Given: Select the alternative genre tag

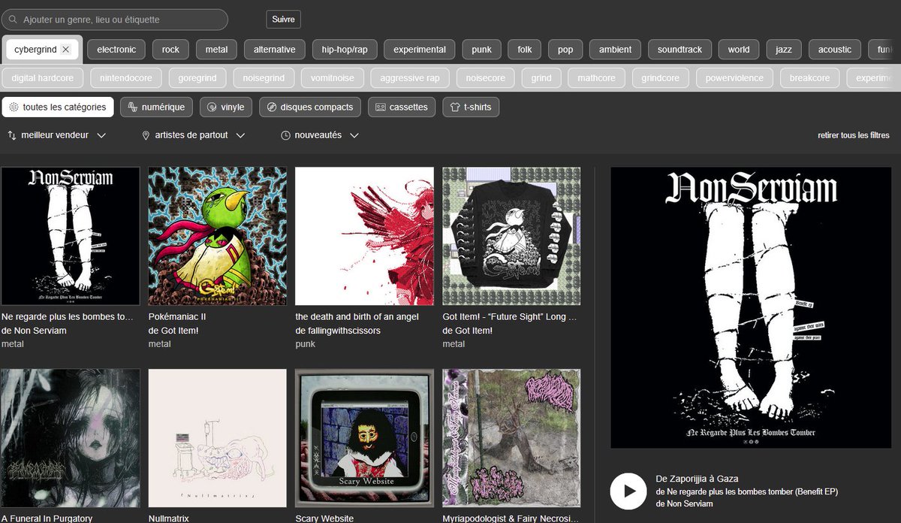Looking at the screenshot, I should tap(275, 50).
